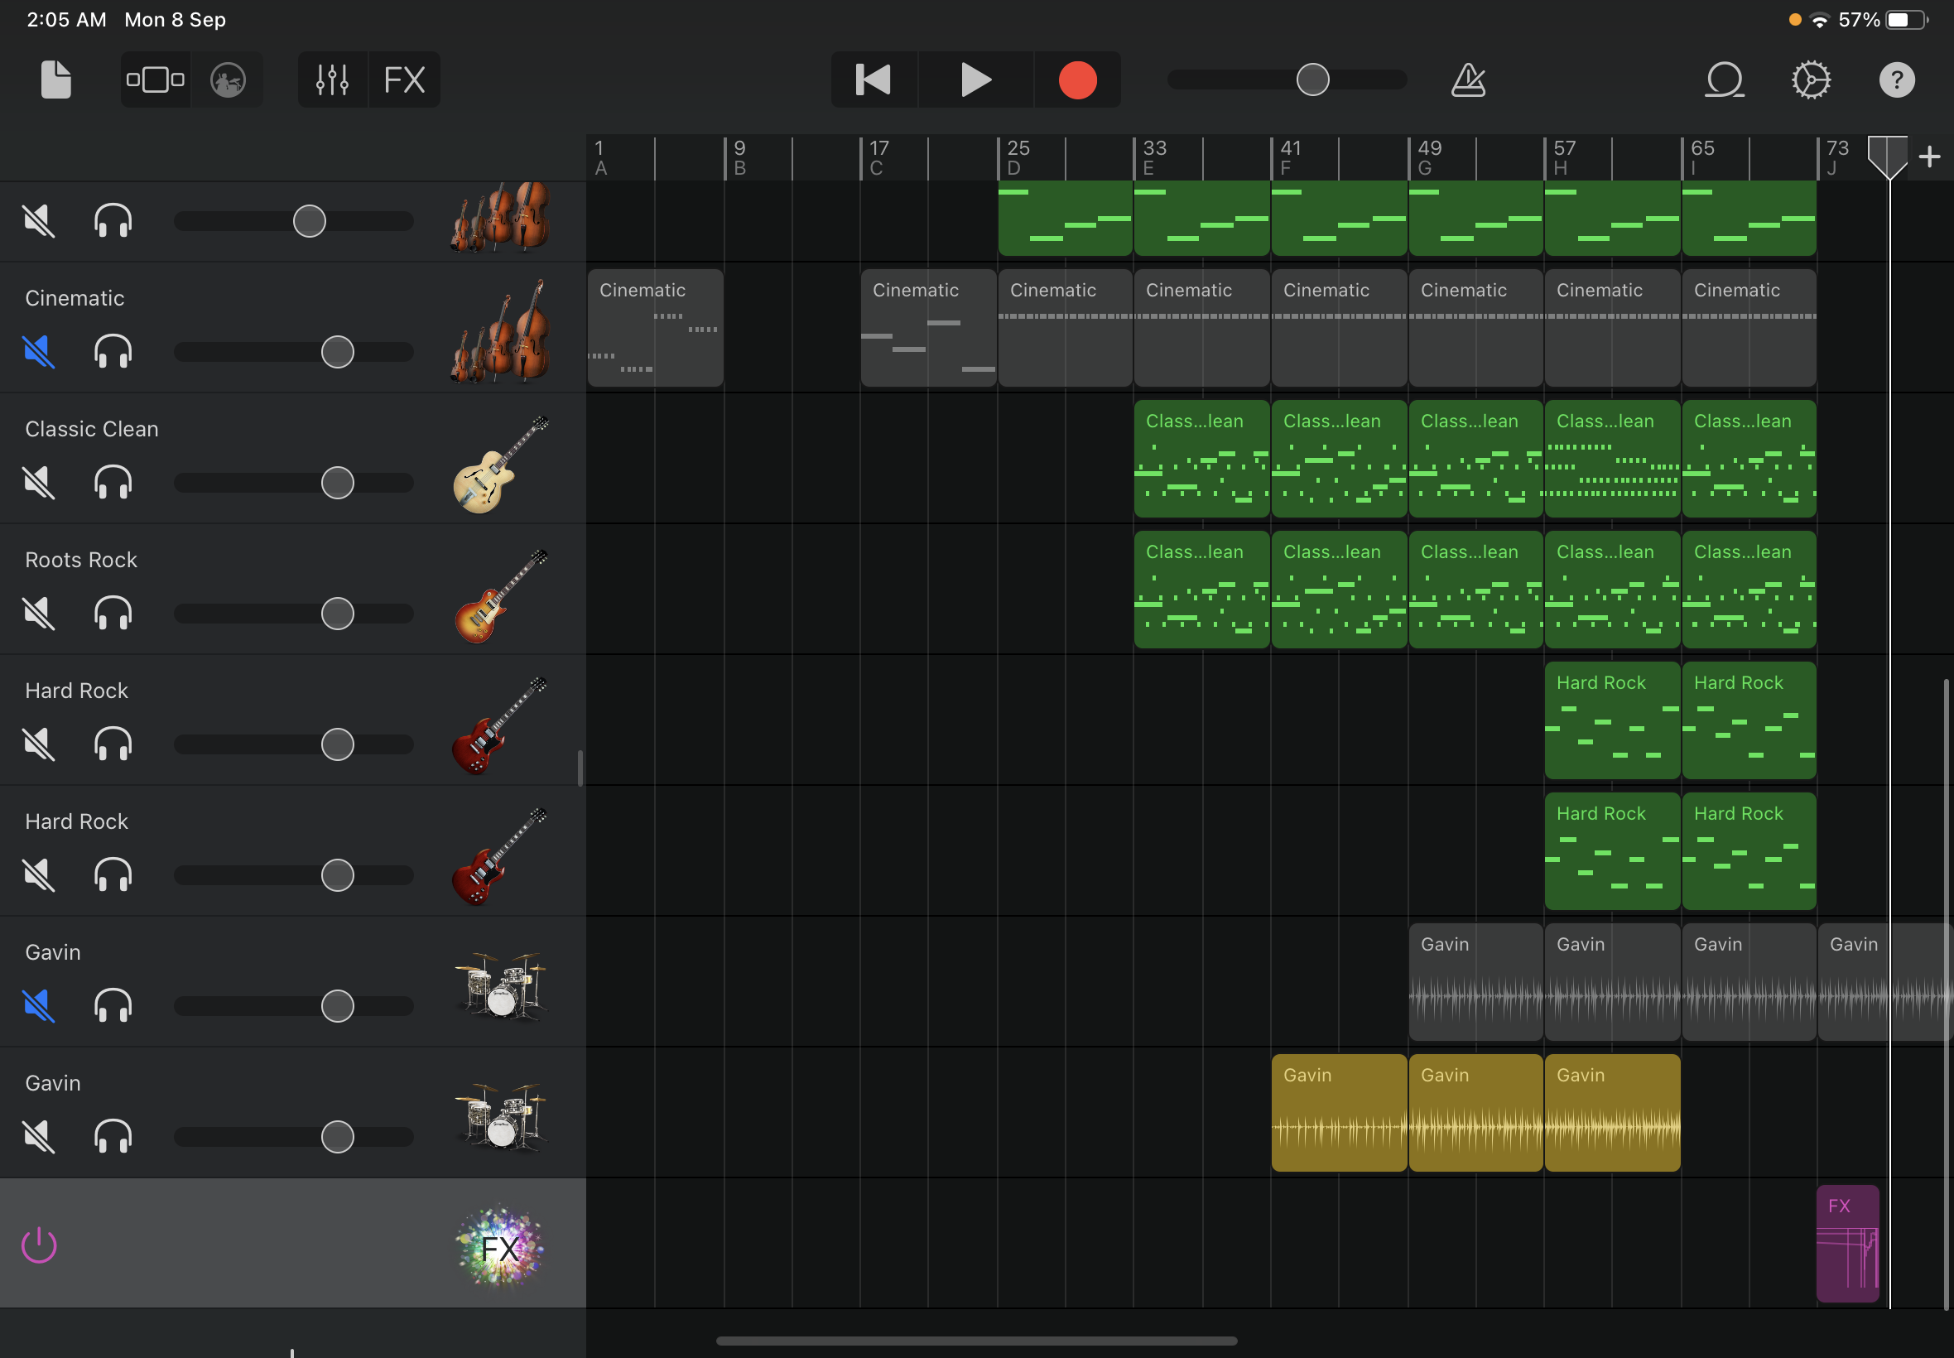Show the help overlay question mark

point(1896,80)
